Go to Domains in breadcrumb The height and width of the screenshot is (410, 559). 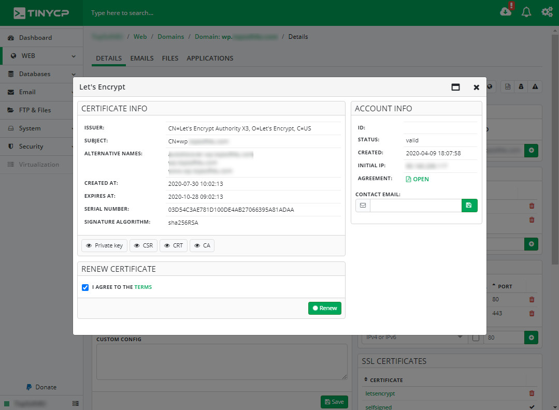(171, 37)
